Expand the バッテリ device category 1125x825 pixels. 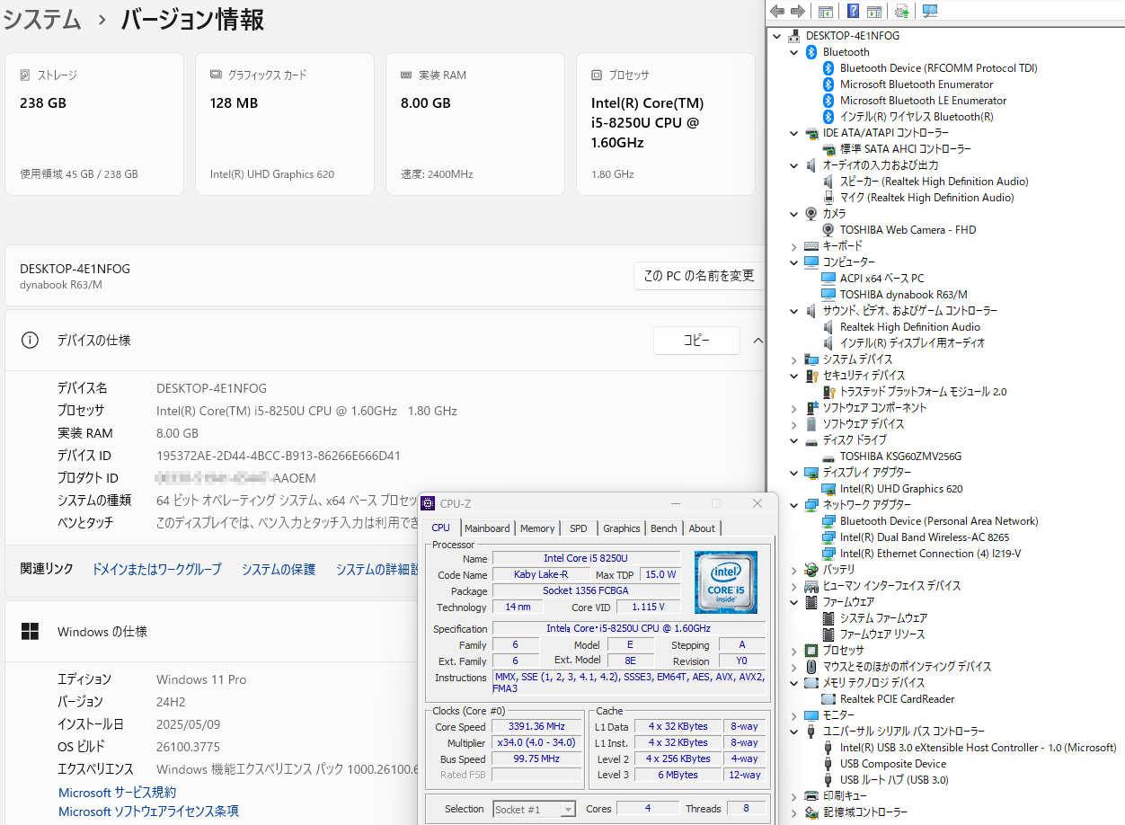click(793, 570)
